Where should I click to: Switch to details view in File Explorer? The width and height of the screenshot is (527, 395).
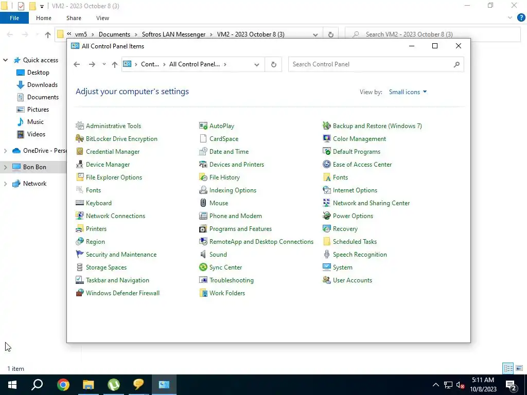(508, 368)
